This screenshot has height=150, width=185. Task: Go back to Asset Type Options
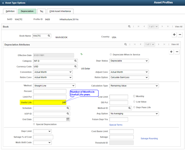click(14, 3)
